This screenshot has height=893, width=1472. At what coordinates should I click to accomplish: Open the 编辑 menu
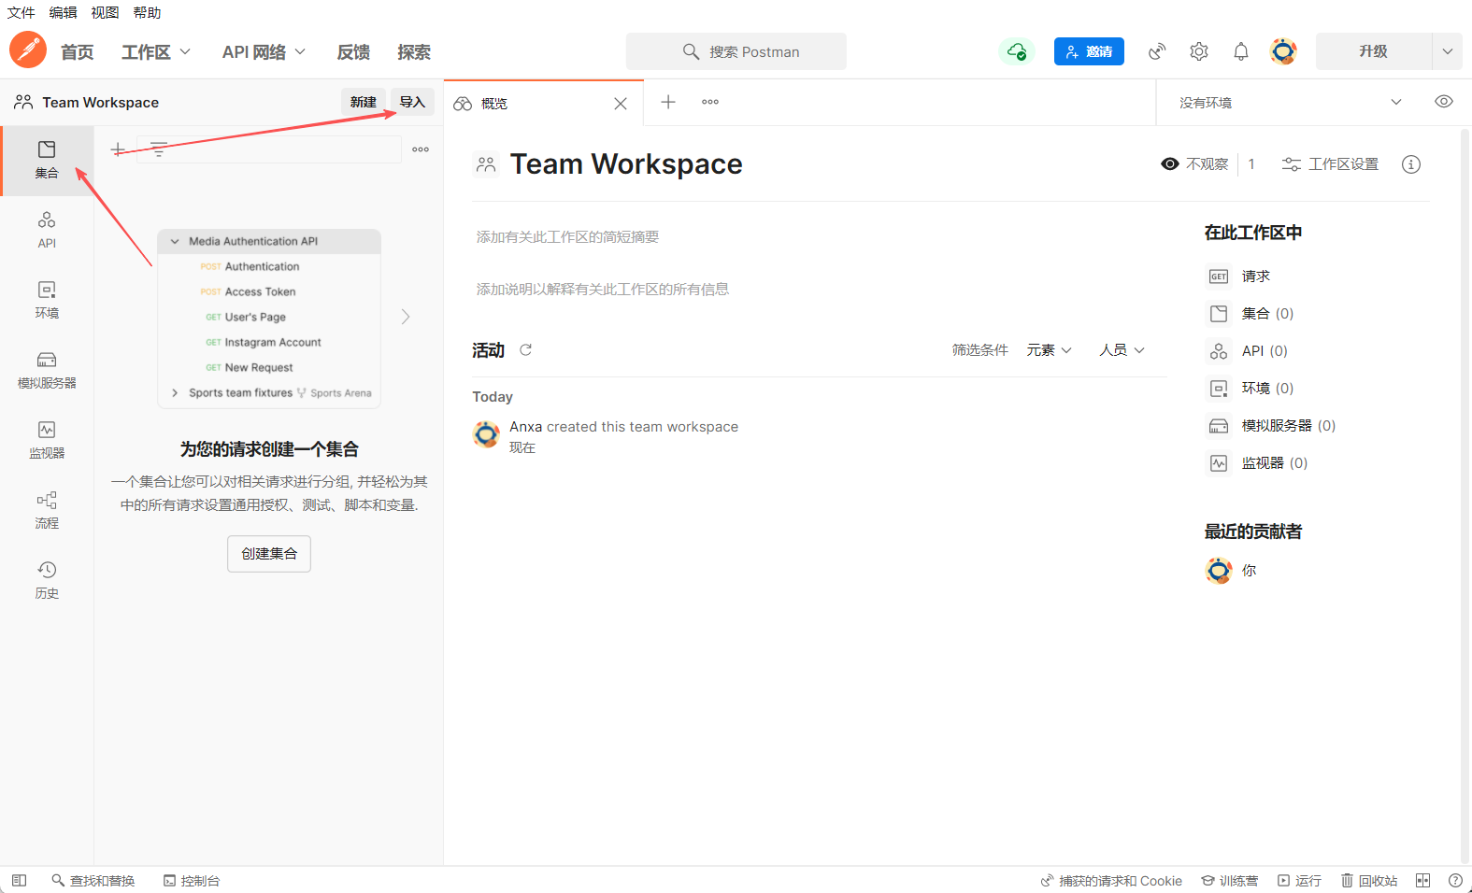coord(63,12)
